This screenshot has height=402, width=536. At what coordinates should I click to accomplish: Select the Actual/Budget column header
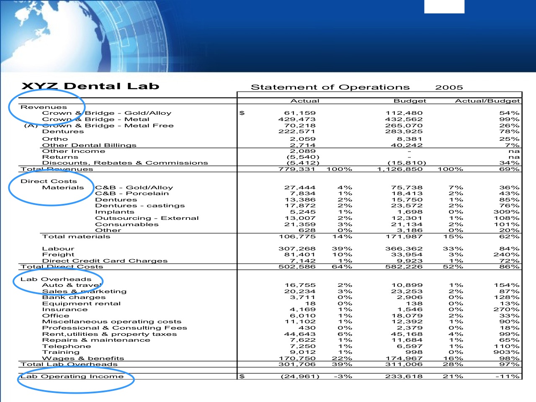tap(487, 101)
